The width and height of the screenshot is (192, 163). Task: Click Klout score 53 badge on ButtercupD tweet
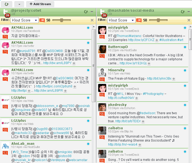click(x=102, y=56)
